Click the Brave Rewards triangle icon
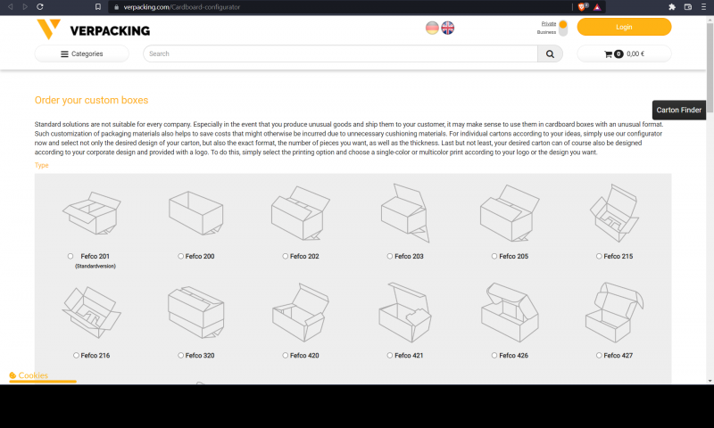 [597, 7]
